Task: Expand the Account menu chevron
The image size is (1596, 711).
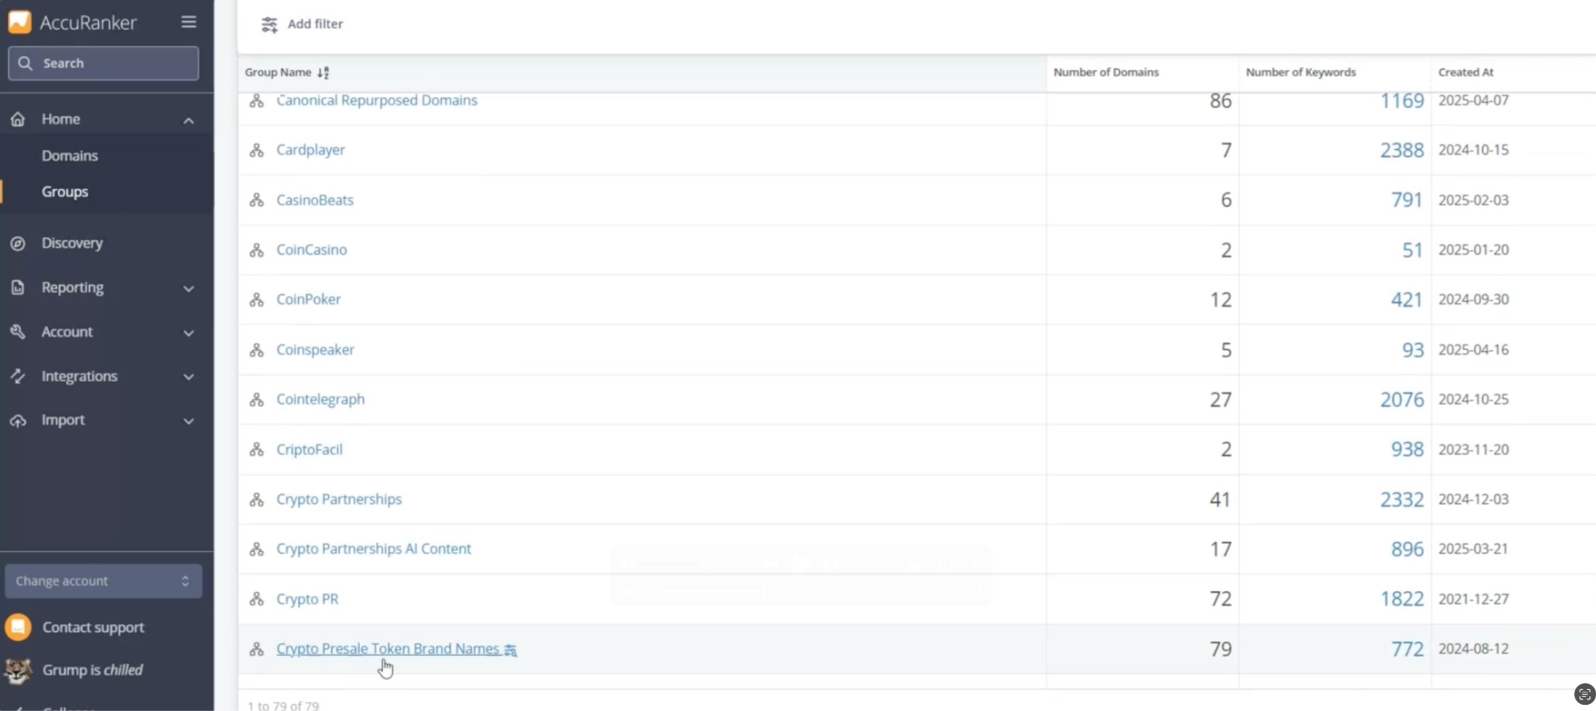Action: tap(189, 333)
